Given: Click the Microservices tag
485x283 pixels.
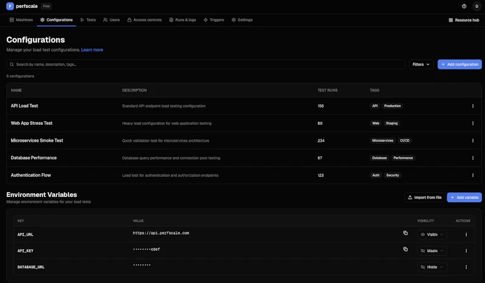Looking at the screenshot, I should pyautogui.click(x=383, y=141).
